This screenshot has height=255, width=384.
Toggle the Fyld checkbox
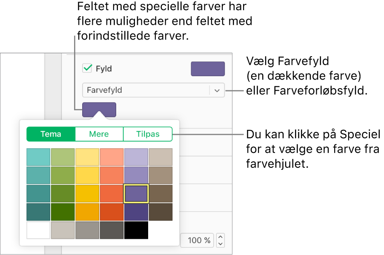tap(87, 68)
